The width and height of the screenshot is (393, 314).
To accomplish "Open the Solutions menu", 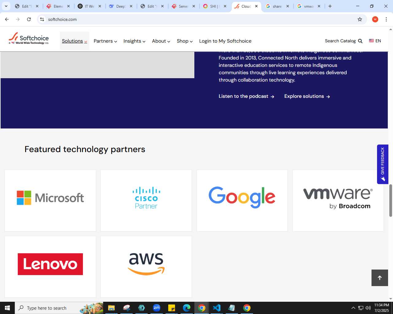I will coord(75,41).
